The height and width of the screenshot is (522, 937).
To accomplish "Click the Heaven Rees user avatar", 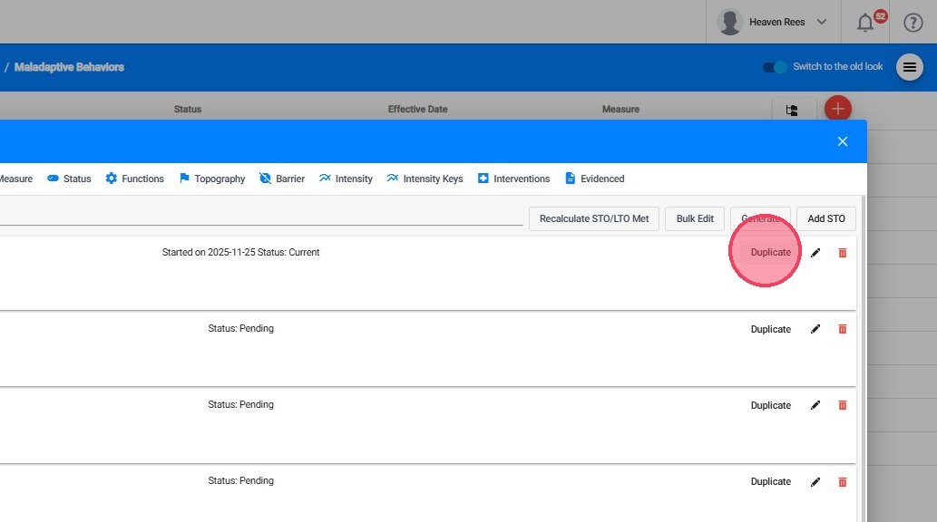I will pyautogui.click(x=729, y=22).
